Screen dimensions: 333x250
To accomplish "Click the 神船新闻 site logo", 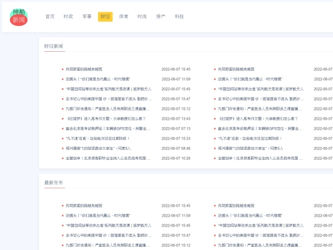I will (x=18, y=17).
